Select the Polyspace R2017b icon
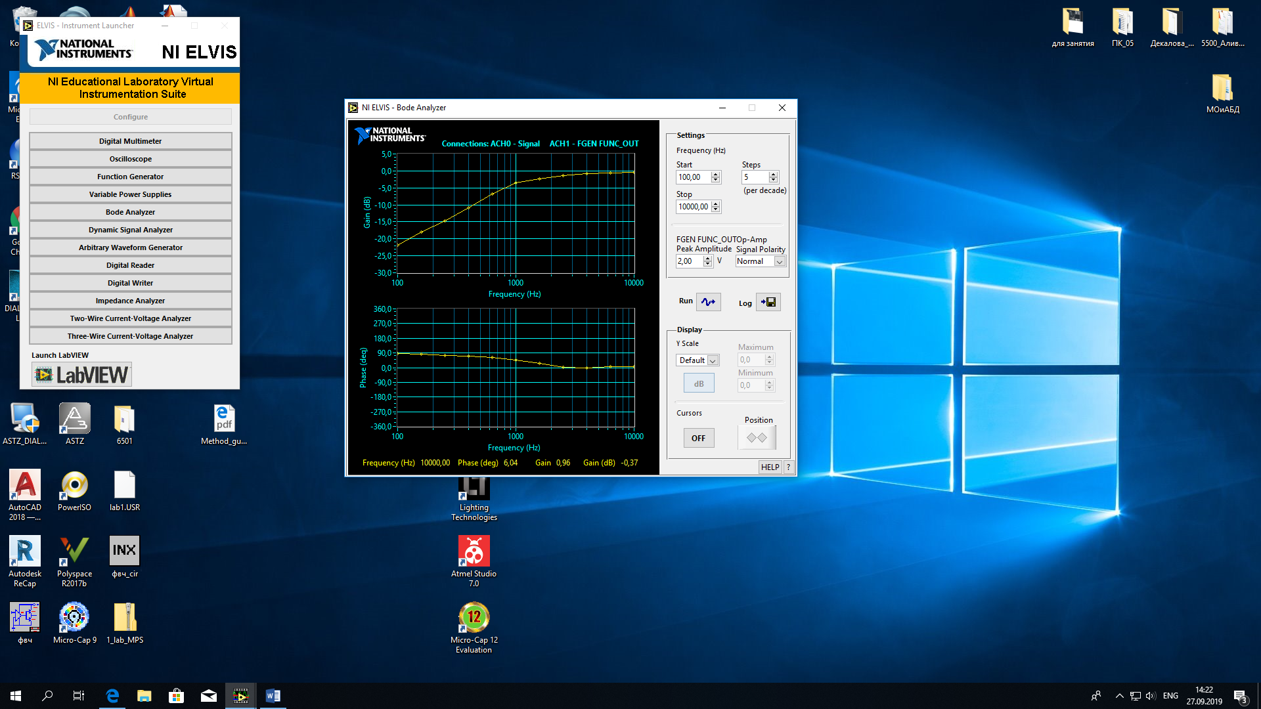Viewport: 1261px width, 709px height. (x=75, y=562)
